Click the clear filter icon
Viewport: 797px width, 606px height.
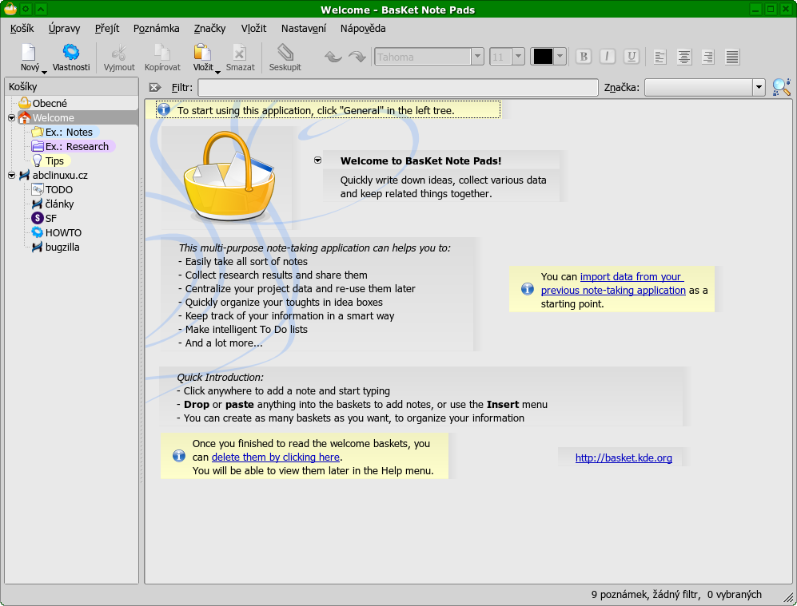[x=155, y=87]
